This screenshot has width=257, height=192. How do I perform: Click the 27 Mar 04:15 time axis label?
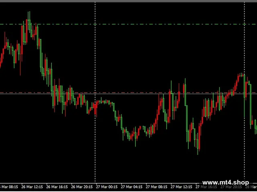pyautogui.click(x=132, y=187)
